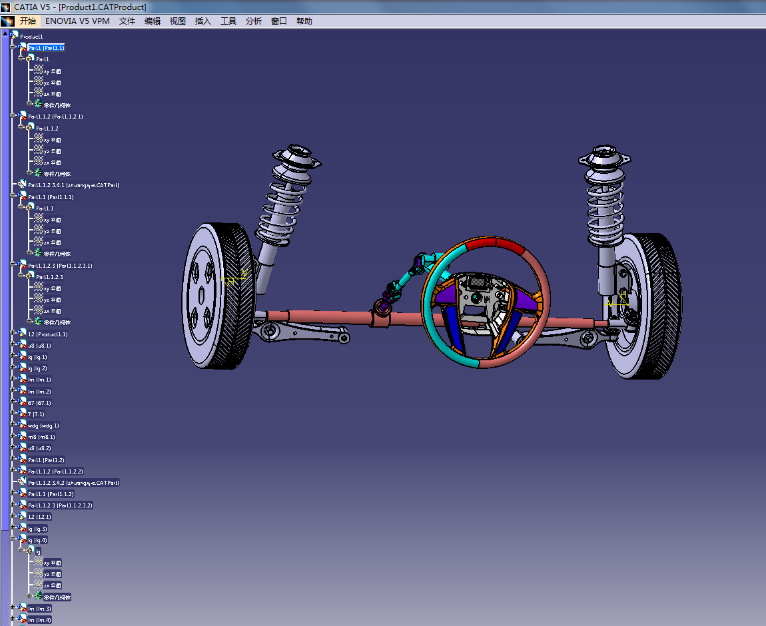Select lm (lm.2) in the tree
Viewport: 766px width, 626px height.
[x=39, y=392]
